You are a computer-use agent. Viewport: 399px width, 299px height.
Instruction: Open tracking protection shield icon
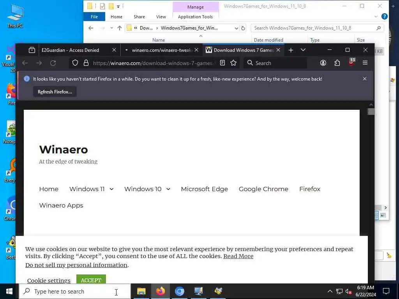[x=75, y=63]
